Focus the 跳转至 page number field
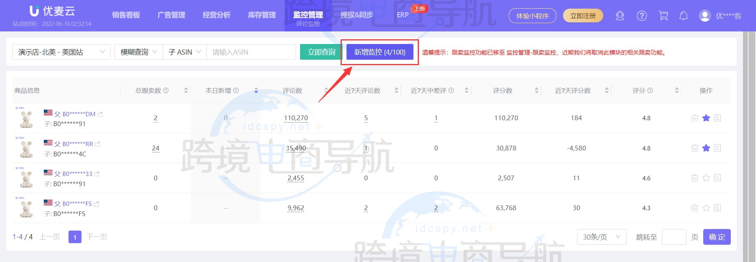Screen dimensions: 756x262 coord(674,237)
